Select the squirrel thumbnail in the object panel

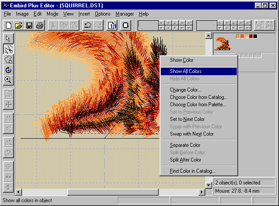point(223,44)
